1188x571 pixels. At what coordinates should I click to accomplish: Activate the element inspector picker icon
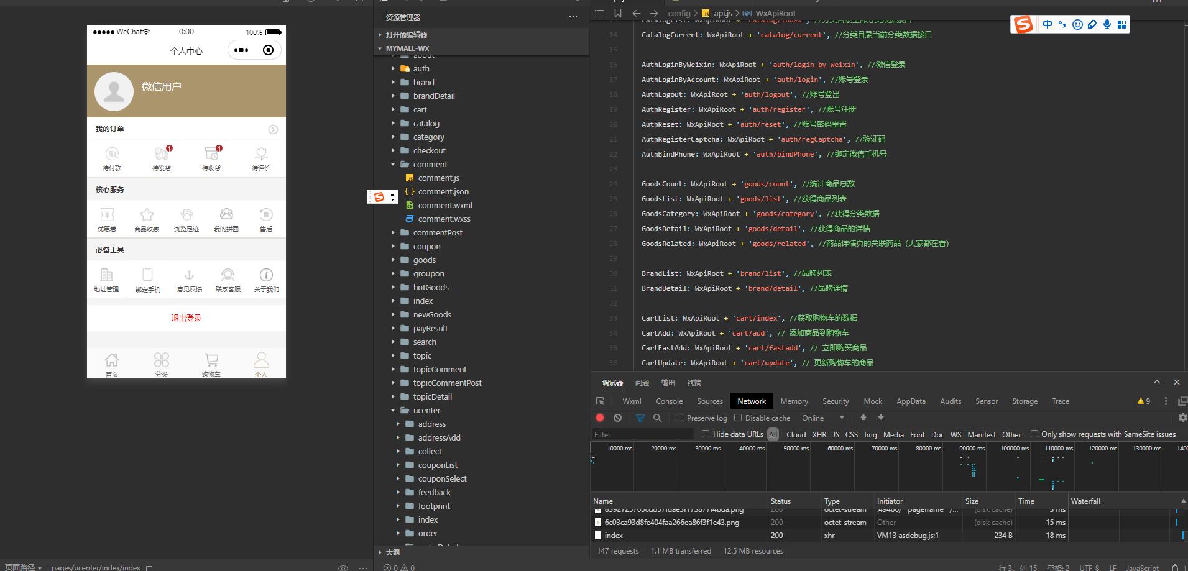pos(600,401)
